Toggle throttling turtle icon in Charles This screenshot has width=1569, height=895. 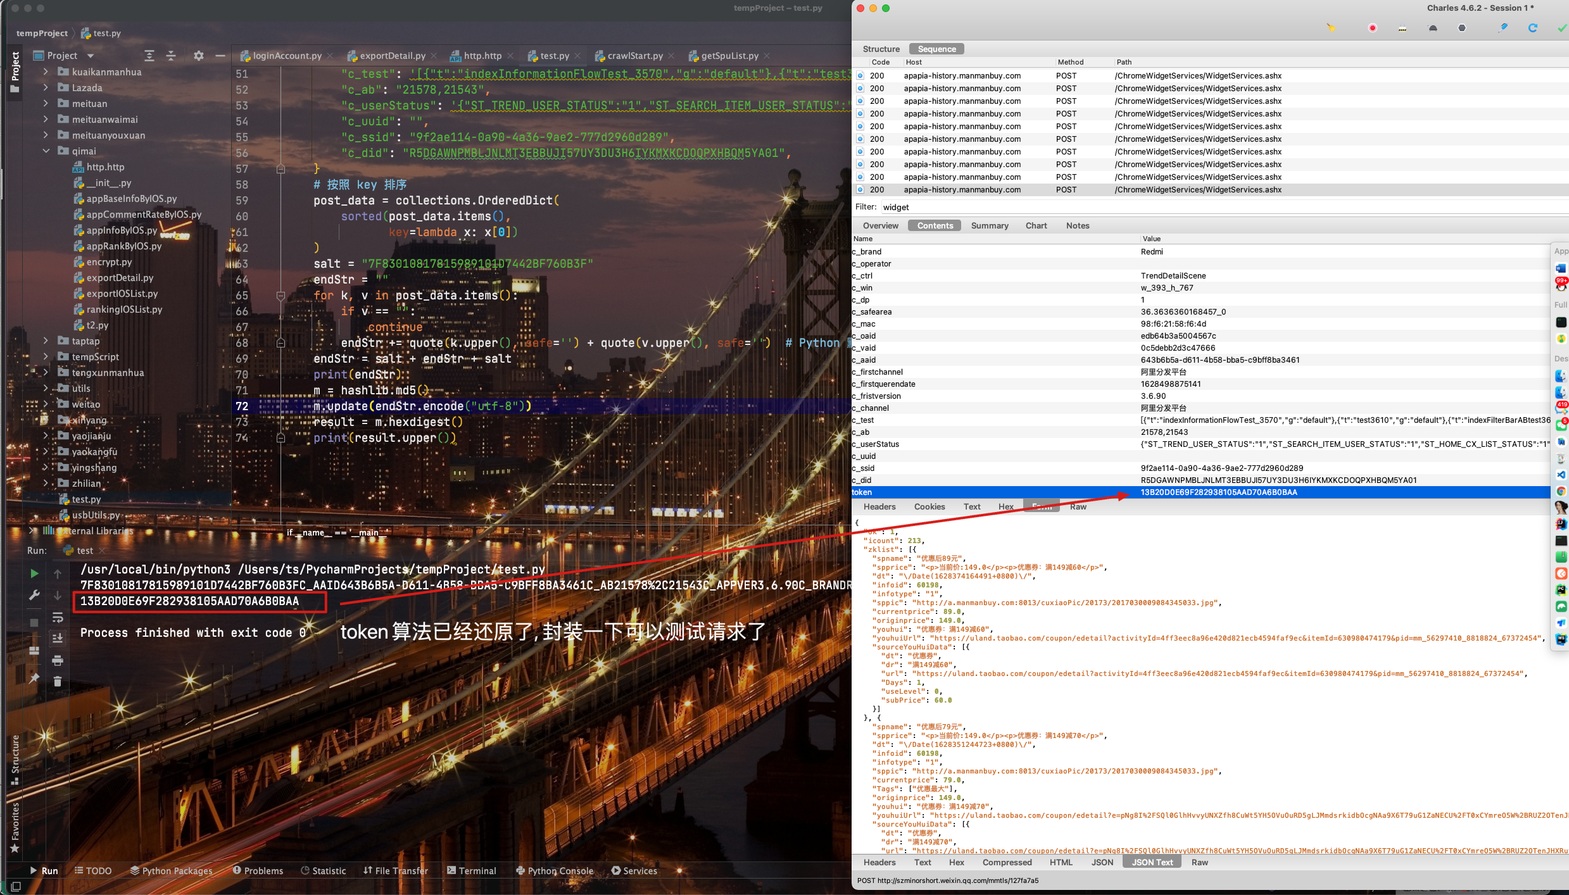pyautogui.click(x=1433, y=28)
